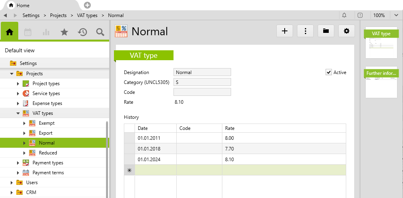Expand the Users folder node
Screen dimensions: 403x198
[x=12, y=183]
